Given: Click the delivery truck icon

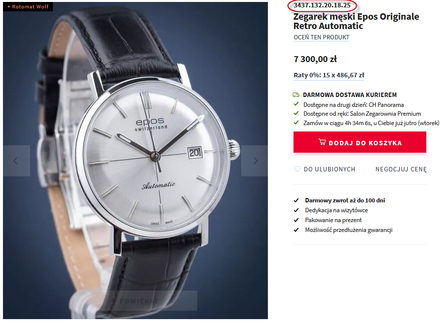Looking at the screenshot, I should pyautogui.click(x=296, y=95).
